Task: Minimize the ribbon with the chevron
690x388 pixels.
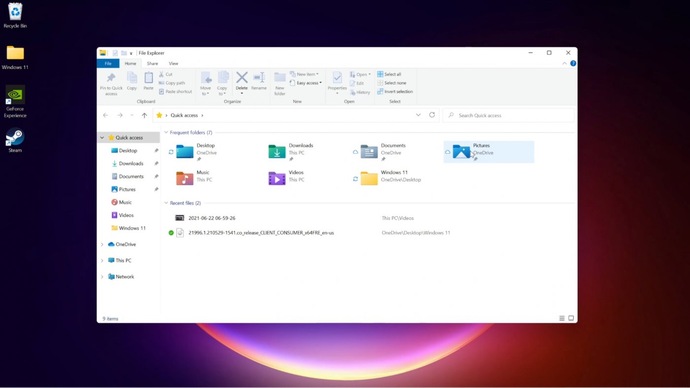Action: (x=565, y=64)
